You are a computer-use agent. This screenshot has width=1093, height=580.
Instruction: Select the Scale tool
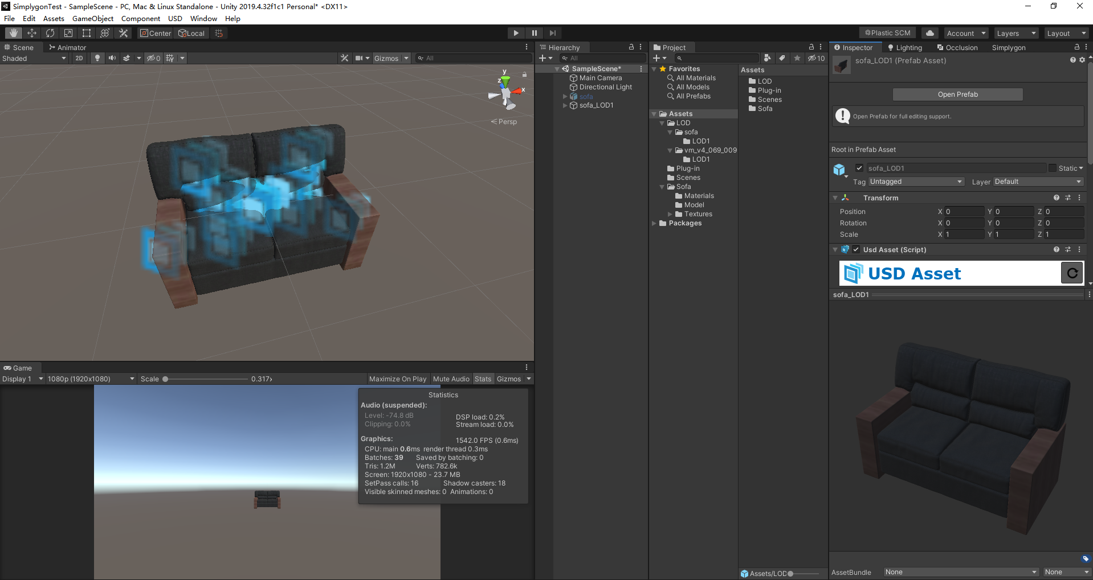[68, 33]
